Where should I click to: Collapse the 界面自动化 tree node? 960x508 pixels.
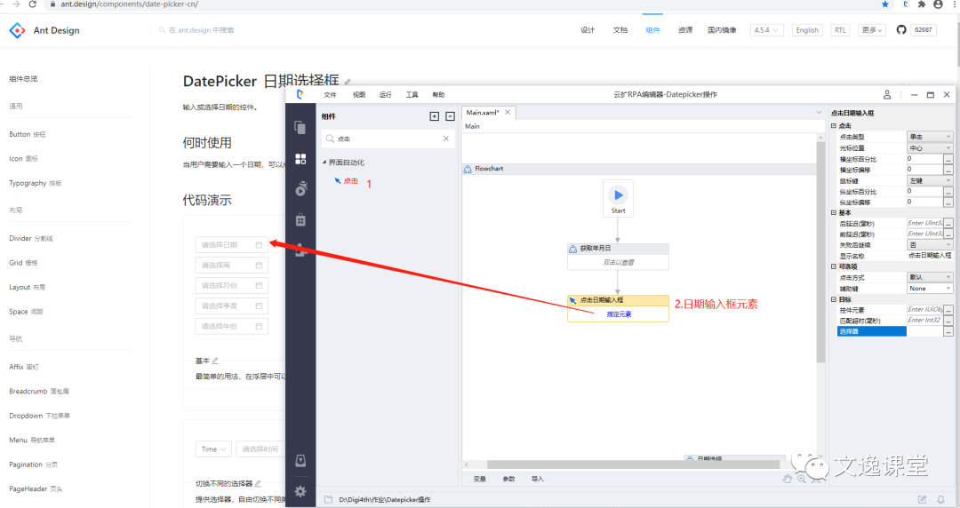(324, 163)
